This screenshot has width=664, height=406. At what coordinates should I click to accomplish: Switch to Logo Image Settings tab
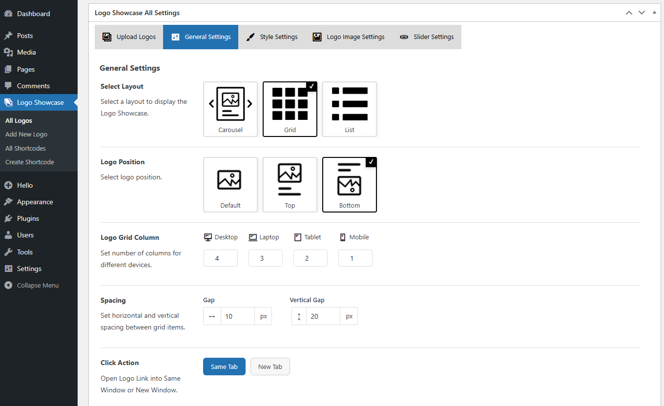tap(349, 37)
